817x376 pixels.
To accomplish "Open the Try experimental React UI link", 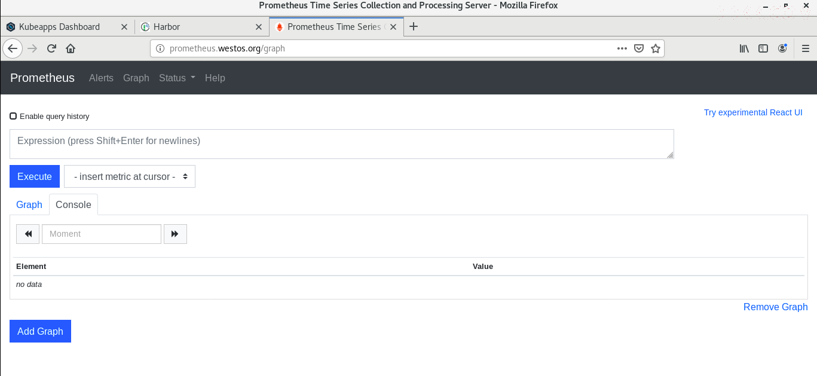I will pyautogui.click(x=753, y=112).
